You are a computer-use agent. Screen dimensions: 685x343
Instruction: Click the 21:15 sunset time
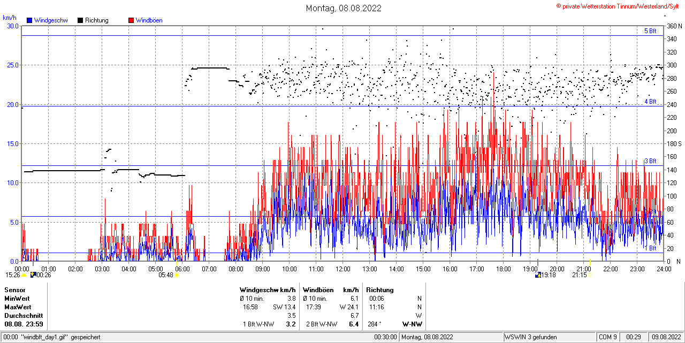(x=580, y=275)
